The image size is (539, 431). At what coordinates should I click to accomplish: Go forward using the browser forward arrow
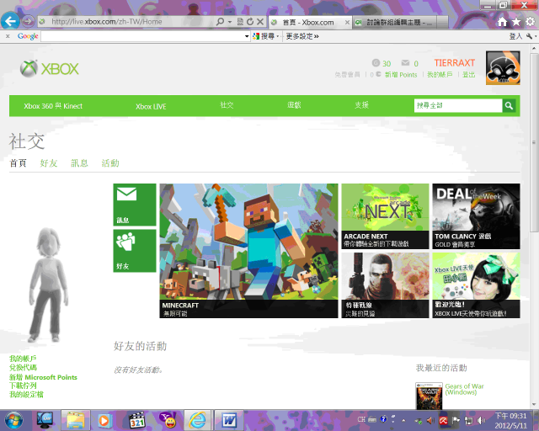coord(28,22)
